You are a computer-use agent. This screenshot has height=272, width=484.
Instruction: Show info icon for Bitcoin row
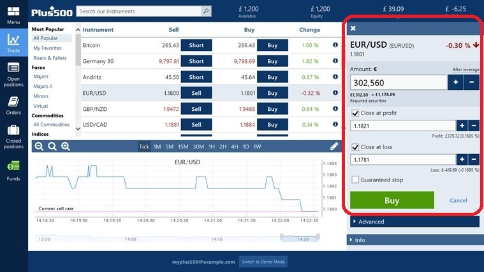(x=335, y=45)
